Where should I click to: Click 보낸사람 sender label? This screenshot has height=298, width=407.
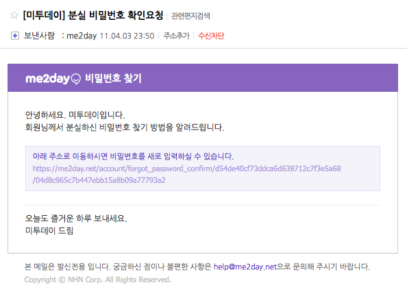(x=39, y=36)
